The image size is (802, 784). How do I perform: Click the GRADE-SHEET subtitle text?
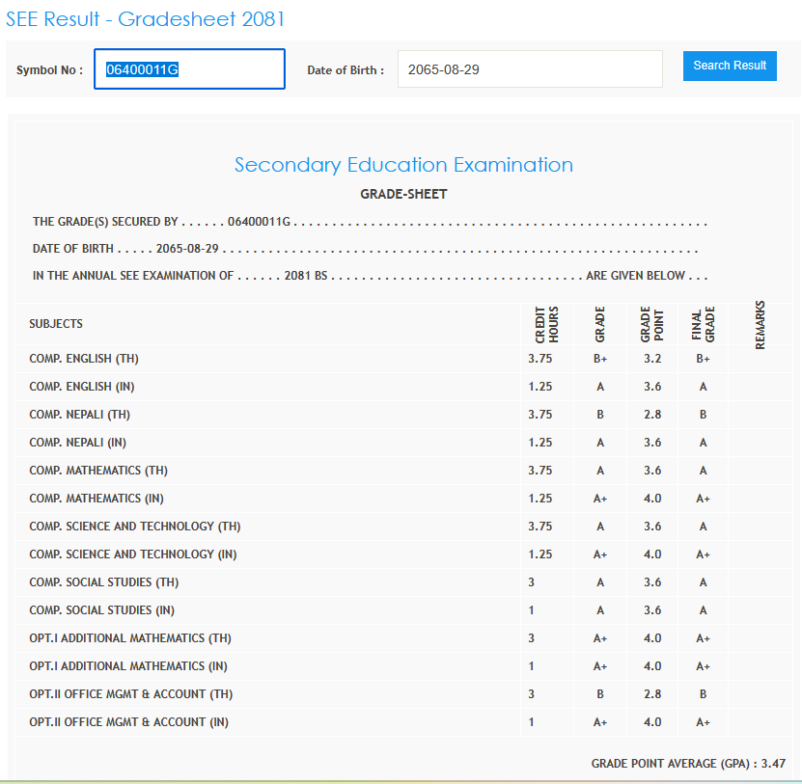click(x=403, y=194)
